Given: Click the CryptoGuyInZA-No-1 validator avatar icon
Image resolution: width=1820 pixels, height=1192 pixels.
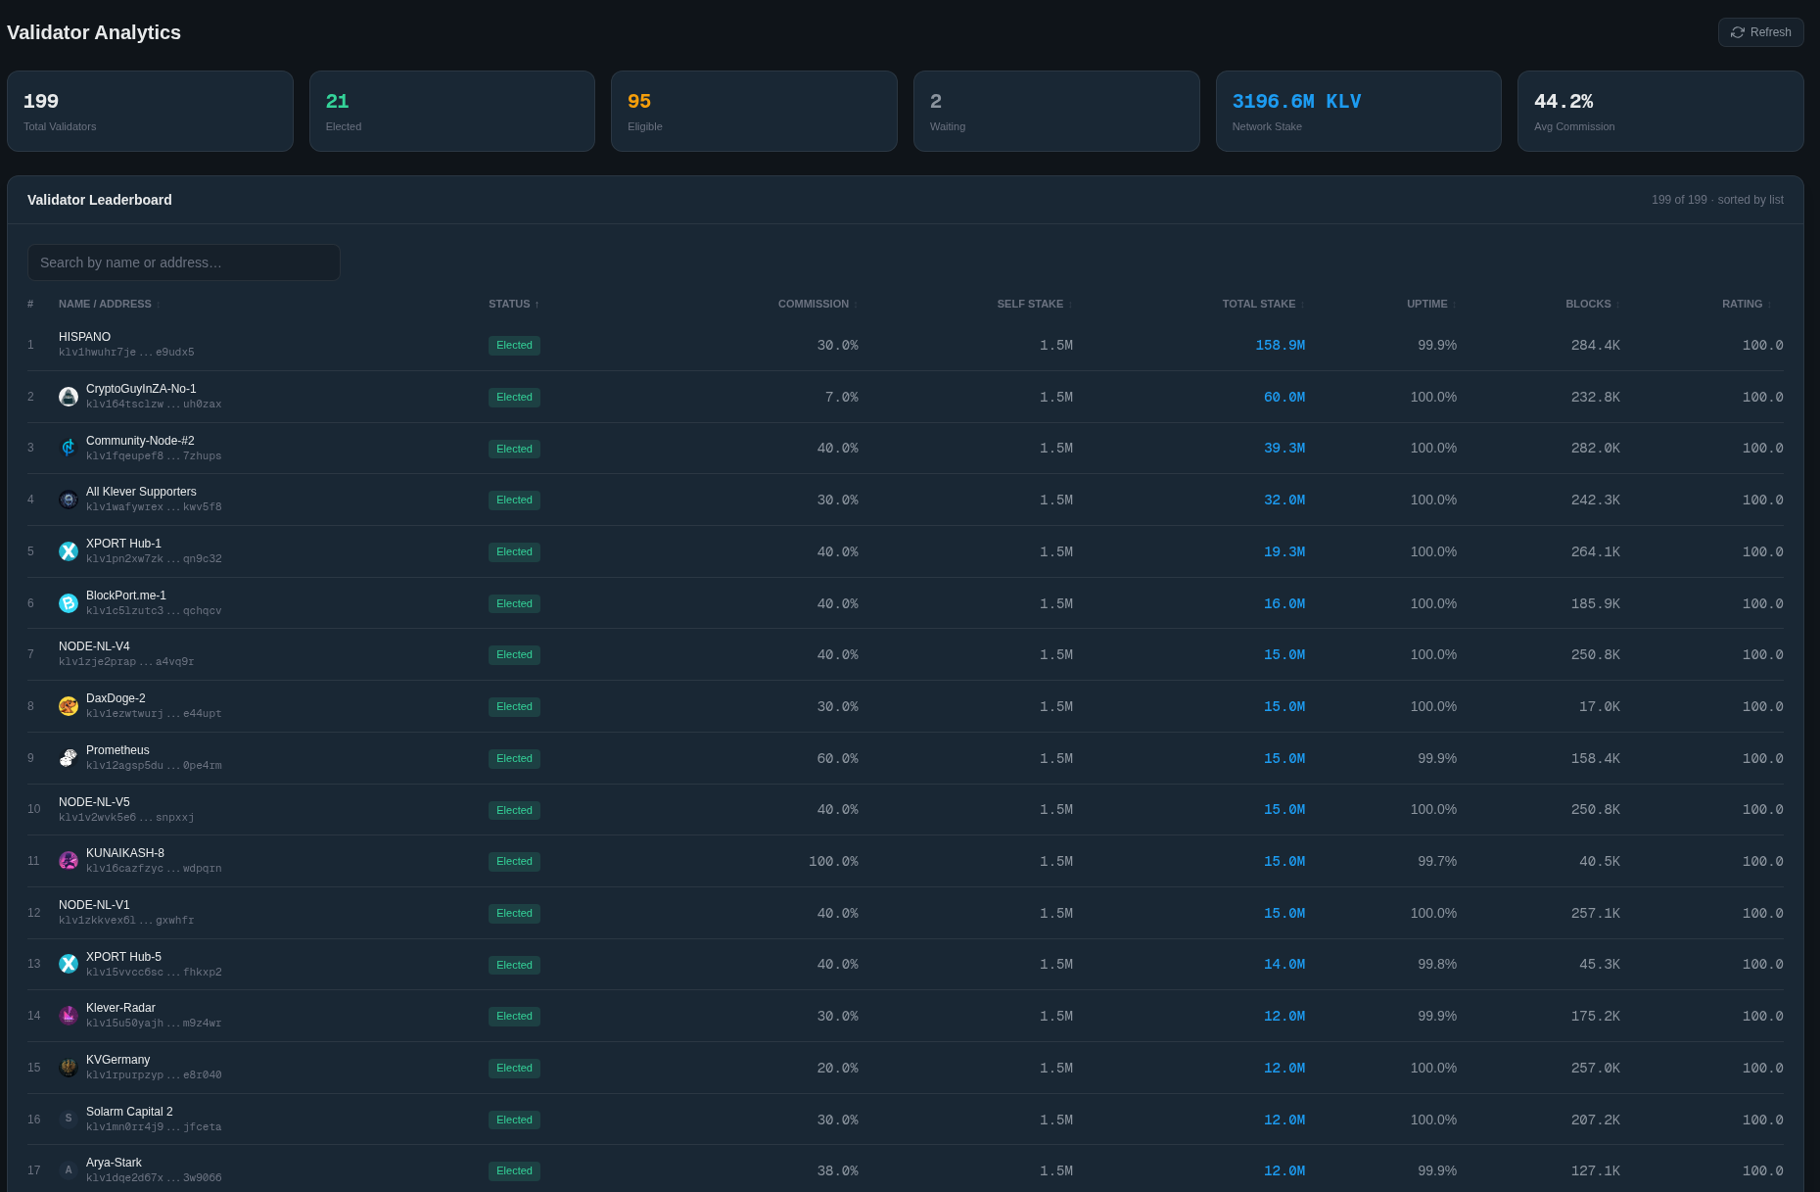Looking at the screenshot, I should tap(69, 397).
